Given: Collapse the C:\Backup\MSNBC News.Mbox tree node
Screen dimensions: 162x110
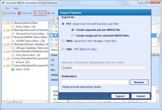Looking at the screenshot, I should pos(5,37).
